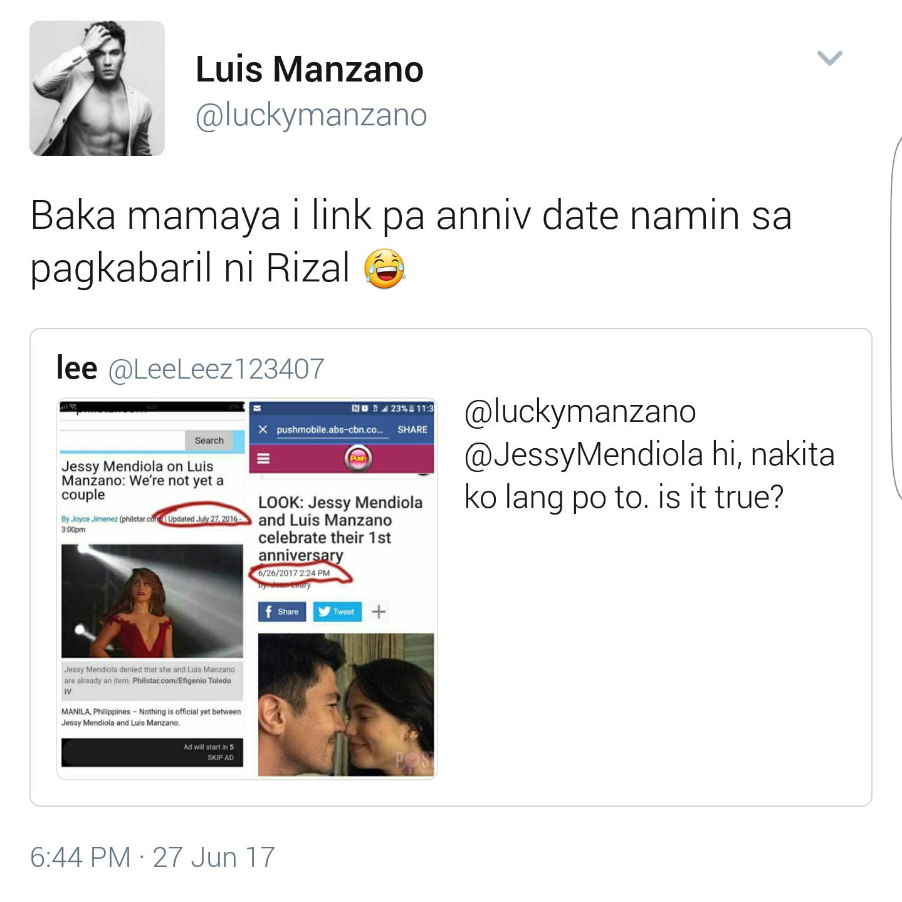The width and height of the screenshot is (902, 902).
Task: Open the tweet options chevron dropdown
Action: click(x=829, y=58)
